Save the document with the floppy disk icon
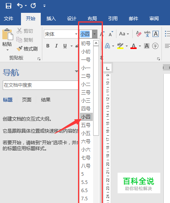 click(9, 6)
